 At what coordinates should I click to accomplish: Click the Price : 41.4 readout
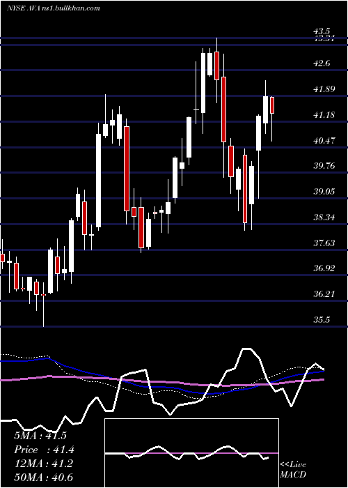pyautogui.click(x=44, y=450)
